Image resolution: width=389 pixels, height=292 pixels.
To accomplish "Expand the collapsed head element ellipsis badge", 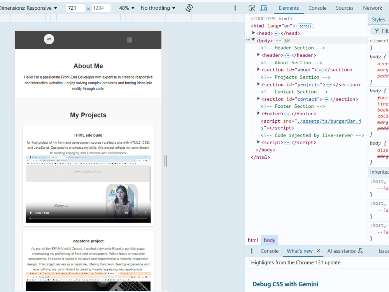I will coord(277,33).
